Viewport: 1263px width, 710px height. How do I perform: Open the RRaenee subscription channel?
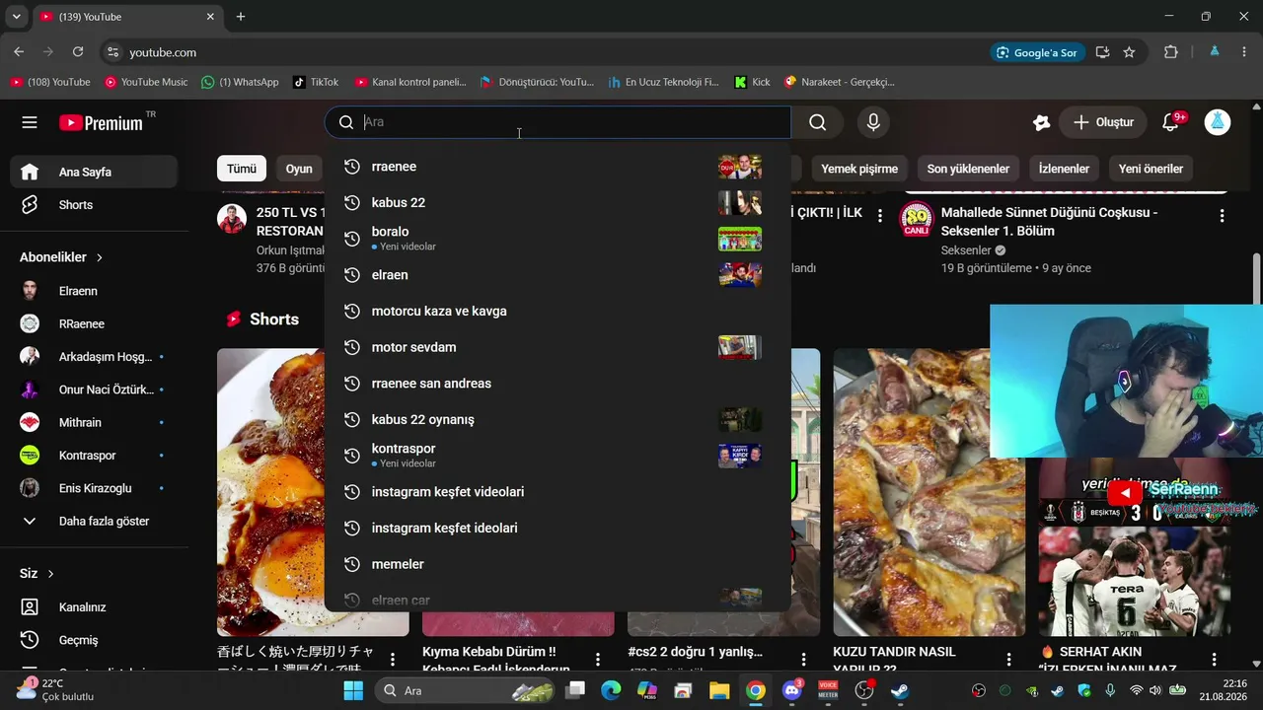coord(95,323)
